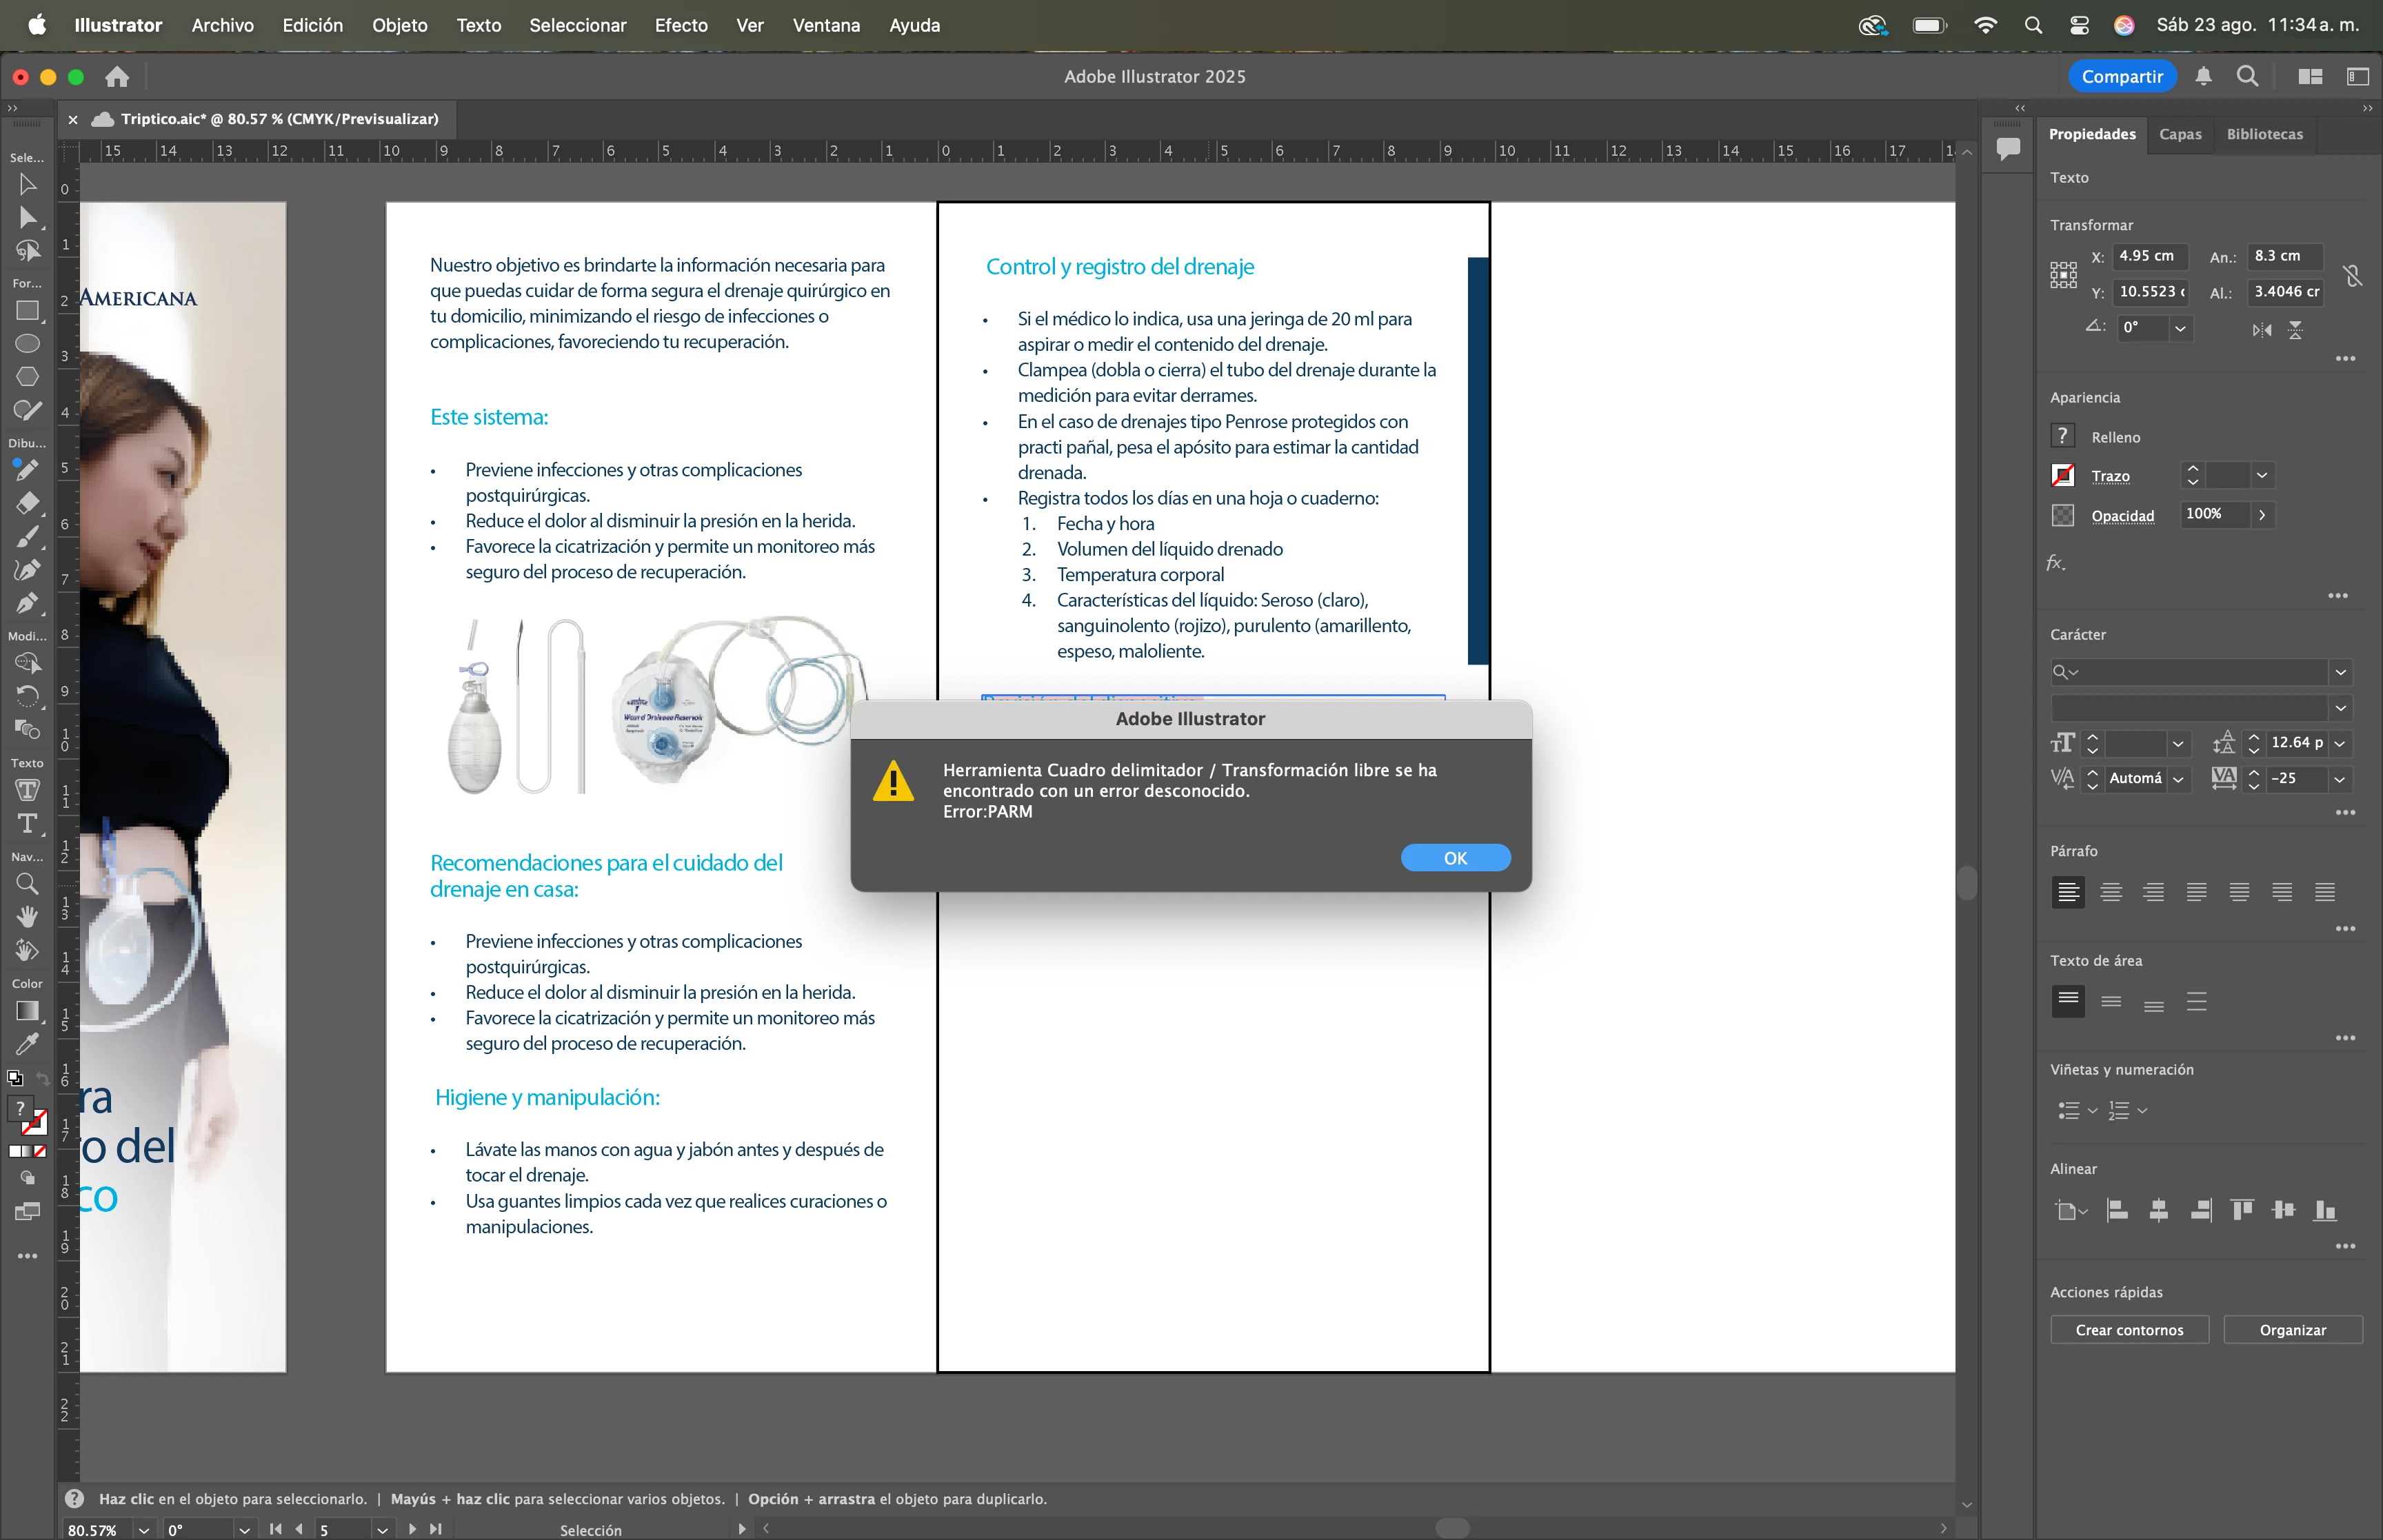Select the Hand tool
This screenshot has height=1540, width=2383.
pos(28,916)
